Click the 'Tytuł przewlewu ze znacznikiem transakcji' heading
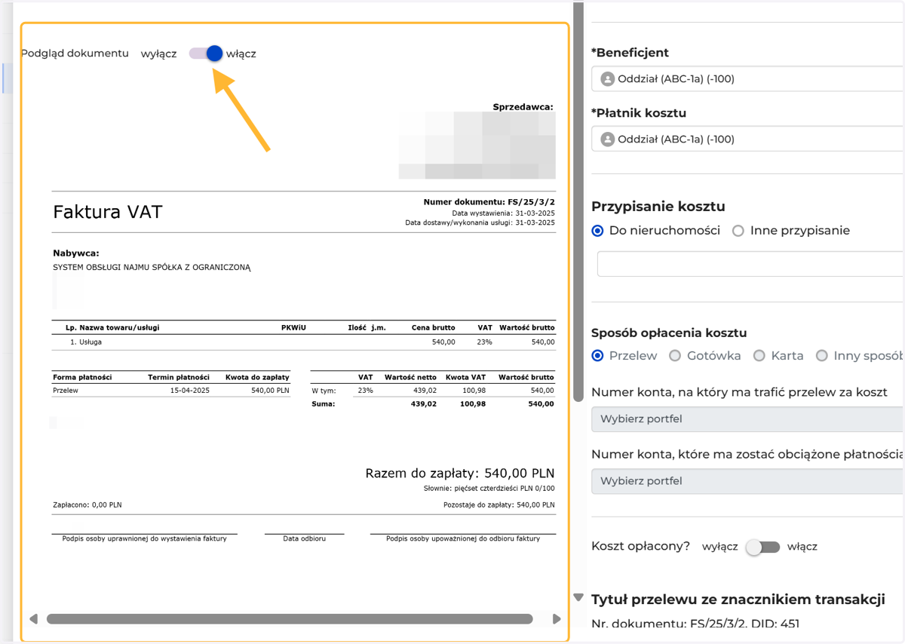 click(x=738, y=600)
